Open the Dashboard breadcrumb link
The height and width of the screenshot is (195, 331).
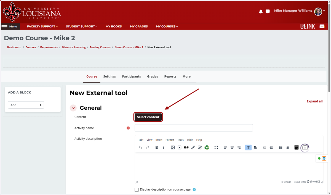tap(14, 47)
